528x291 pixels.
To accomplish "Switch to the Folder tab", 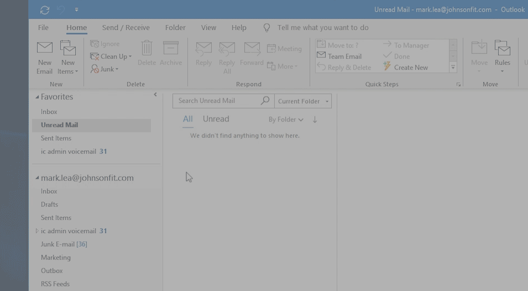I will coord(175,28).
